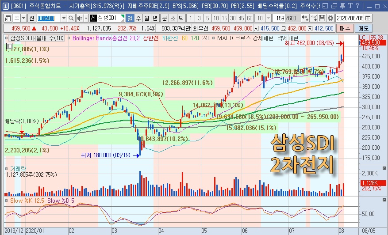Choose the 15 interval button
This screenshot has height=235, width=388.
[224, 18]
